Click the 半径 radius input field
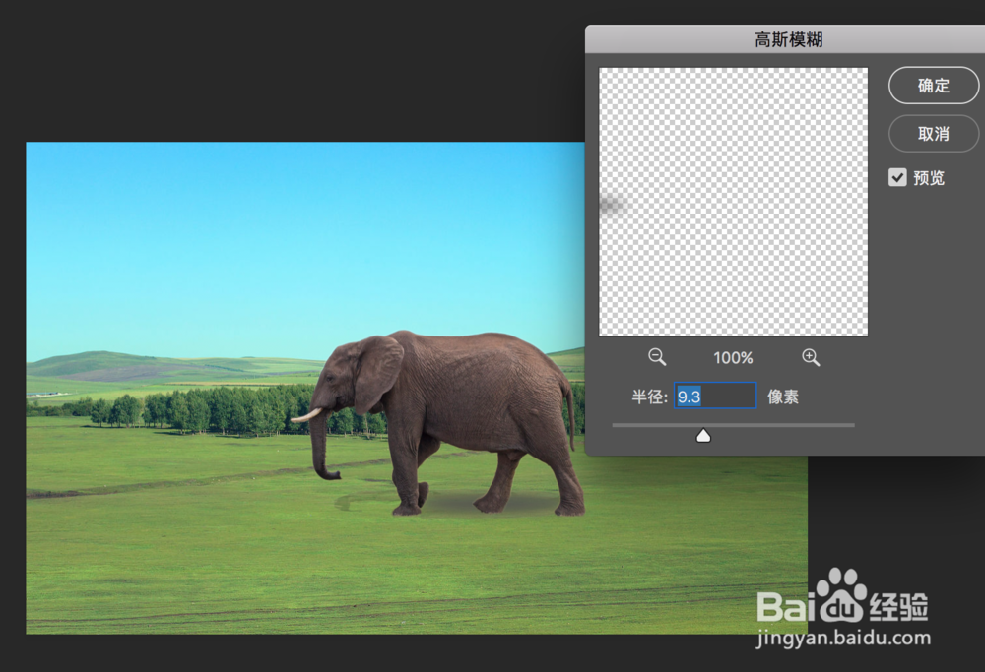This screenshot has height=672, width=985. (x=715, y=396)
